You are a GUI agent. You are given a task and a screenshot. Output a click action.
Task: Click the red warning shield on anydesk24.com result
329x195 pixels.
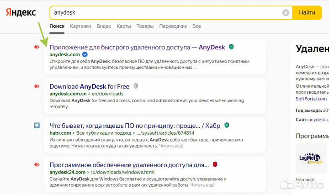coord(215,164)
